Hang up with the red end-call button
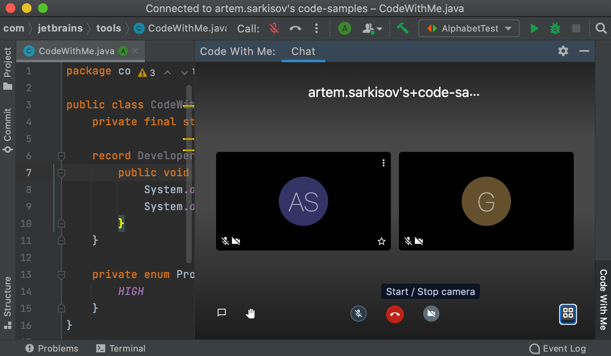 pyautogui.click(x=395, y=314)
